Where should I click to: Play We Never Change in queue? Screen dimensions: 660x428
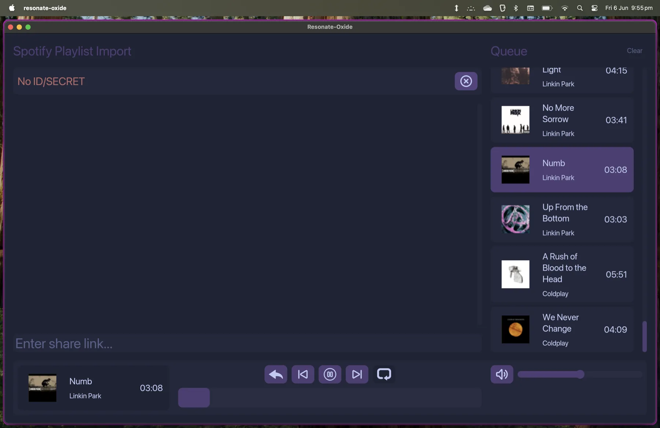click(562, 330)
